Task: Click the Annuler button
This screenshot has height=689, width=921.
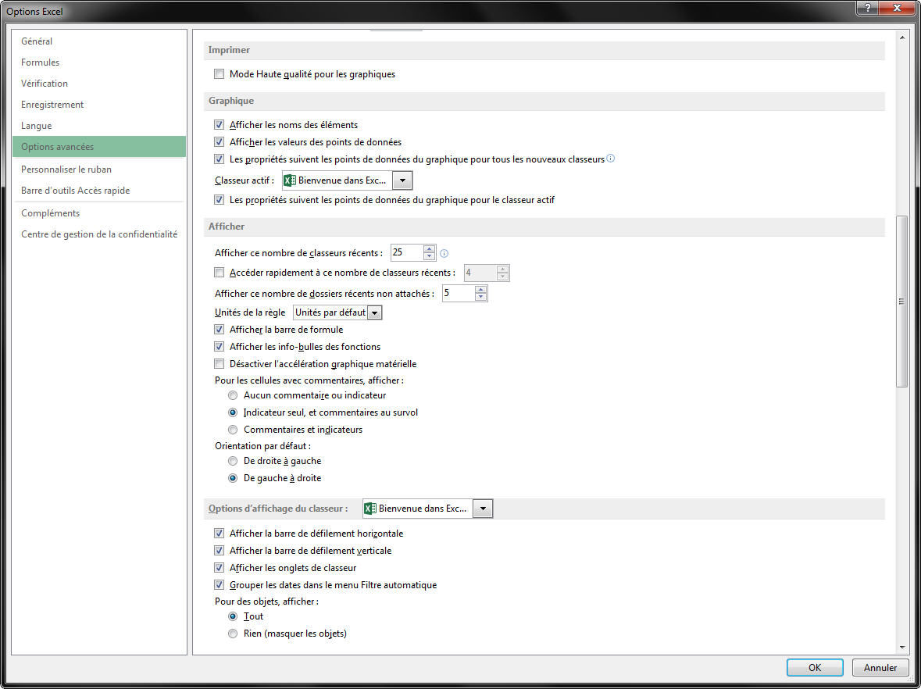Action: (x=880, y=667)
